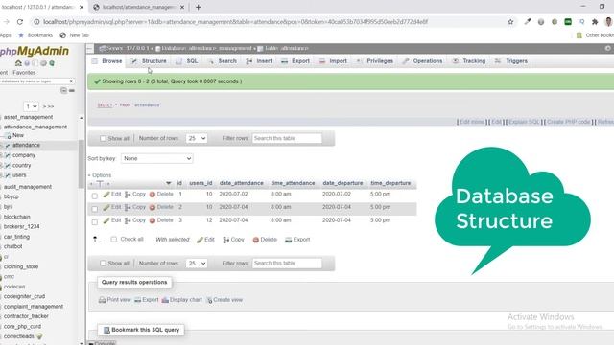Viewport: 614px width, 345px height.
Task: Expand the country table tree node
Action: 2,166
